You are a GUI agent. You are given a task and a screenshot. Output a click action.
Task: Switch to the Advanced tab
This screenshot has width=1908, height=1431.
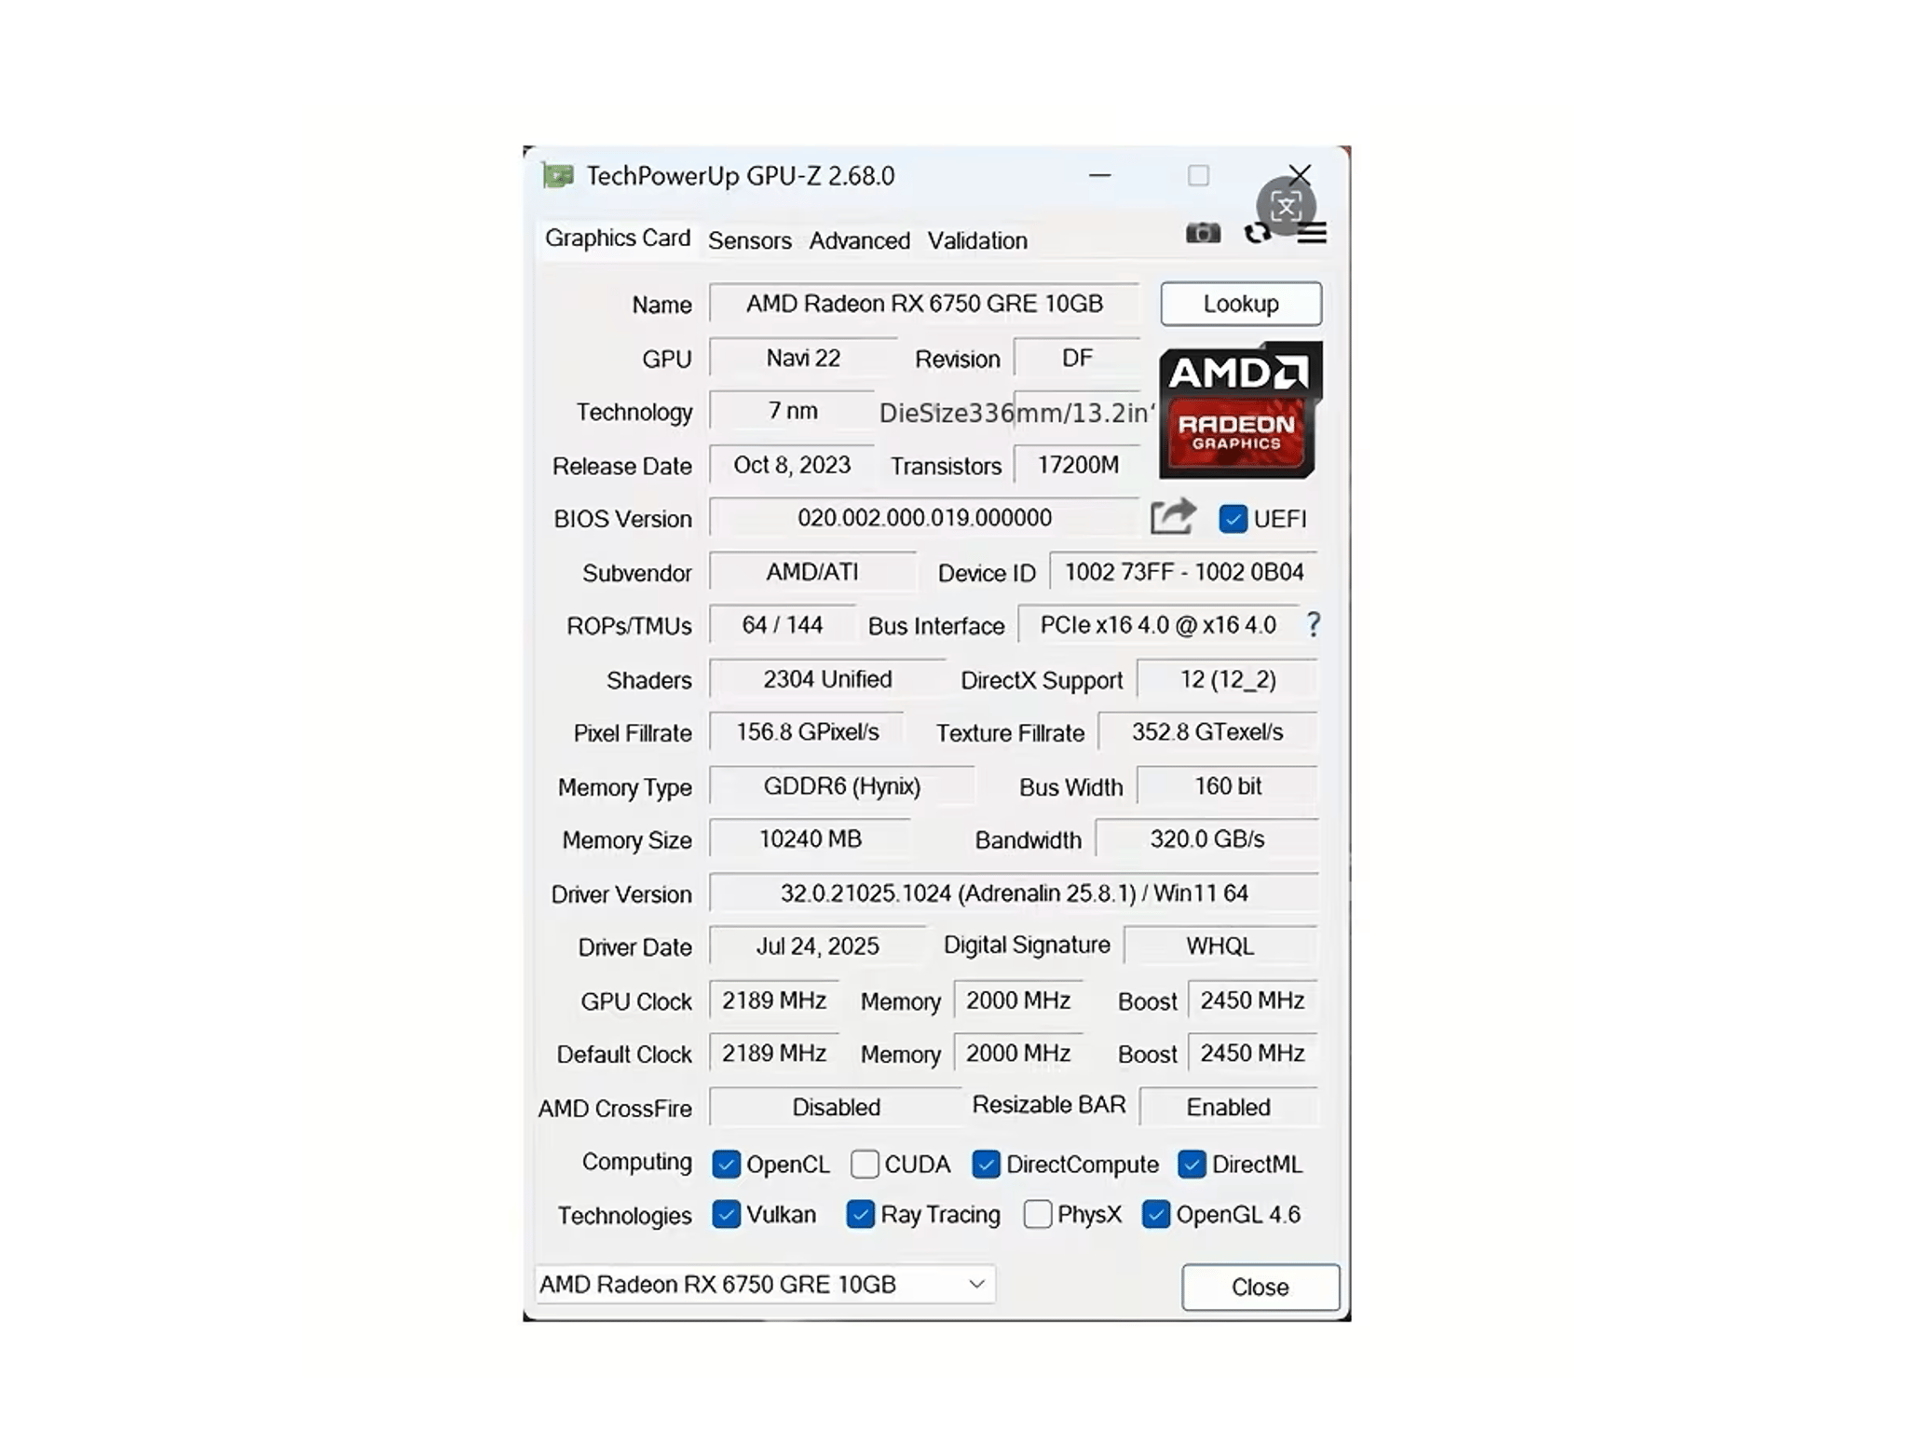859,240
